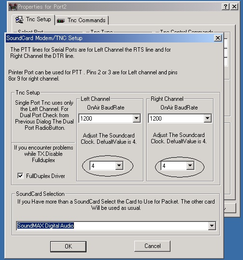This screenshot has height=260, width=243.
Task: Click the Tnc Setup tab icon
Action: 19,20
